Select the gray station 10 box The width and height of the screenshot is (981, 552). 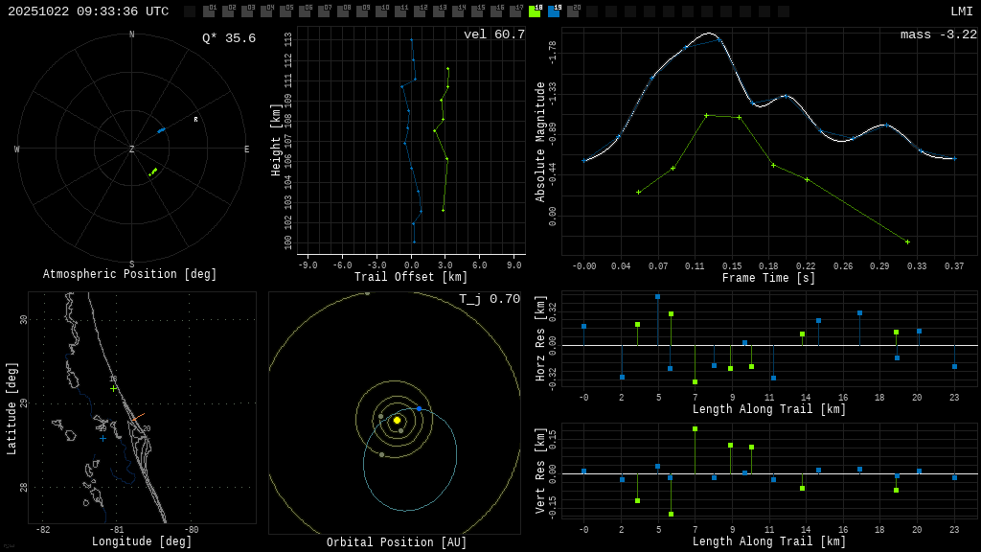click(x=381, y=11)
